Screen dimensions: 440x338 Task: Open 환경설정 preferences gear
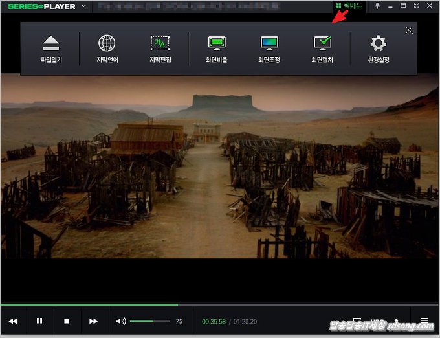(x=378, y=49)
